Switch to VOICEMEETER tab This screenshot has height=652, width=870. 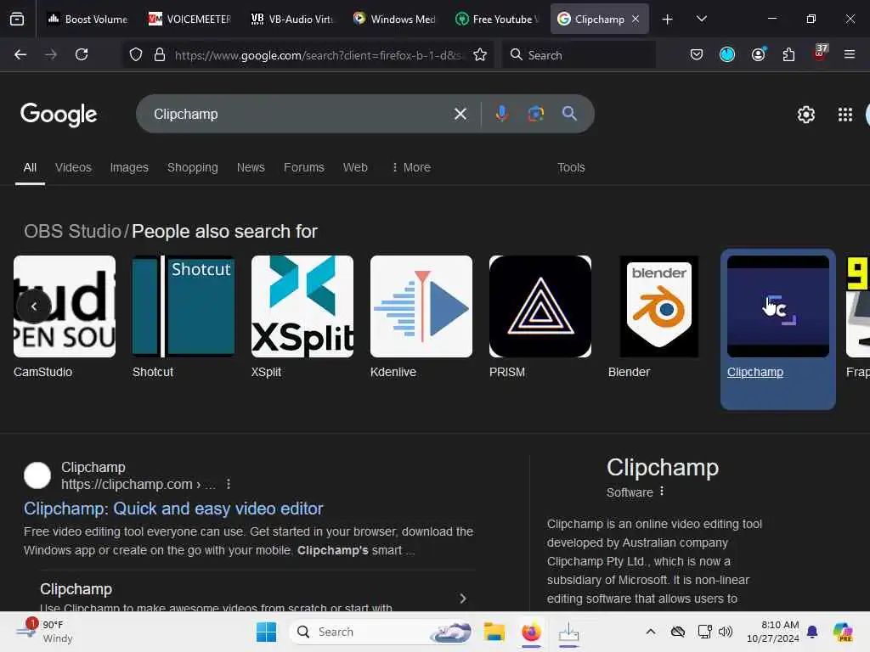189,19
